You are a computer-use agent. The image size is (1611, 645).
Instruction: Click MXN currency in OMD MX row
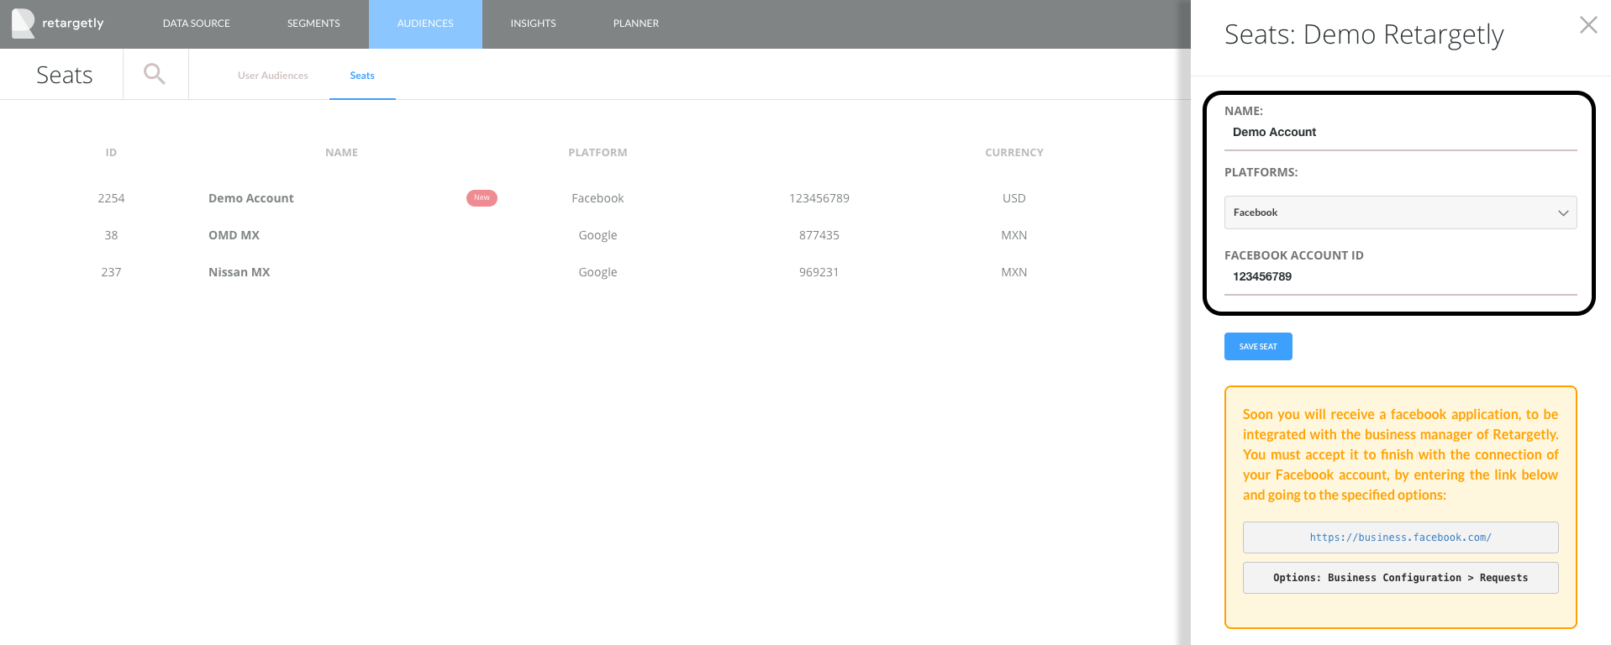[1014, 235]
